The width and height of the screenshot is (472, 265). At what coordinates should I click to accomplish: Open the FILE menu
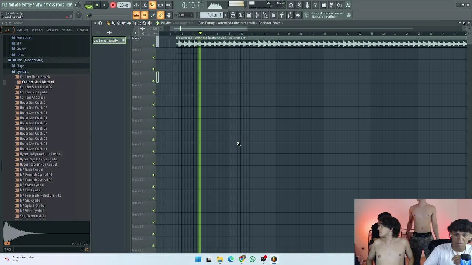click(x=4, y=5)
